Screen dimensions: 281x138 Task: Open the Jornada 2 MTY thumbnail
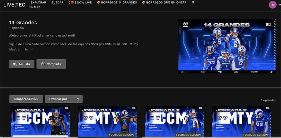tap(241, 122)
